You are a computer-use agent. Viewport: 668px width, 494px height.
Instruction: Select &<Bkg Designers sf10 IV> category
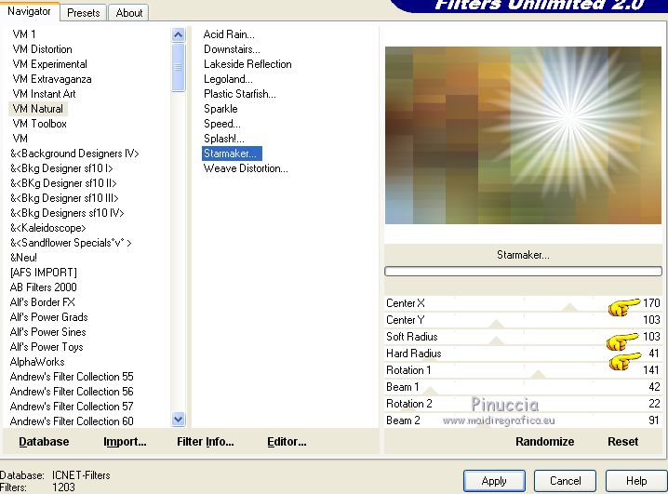[x=67, y=213]
